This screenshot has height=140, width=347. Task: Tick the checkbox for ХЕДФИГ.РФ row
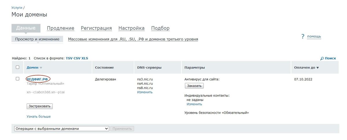point(18,79)
